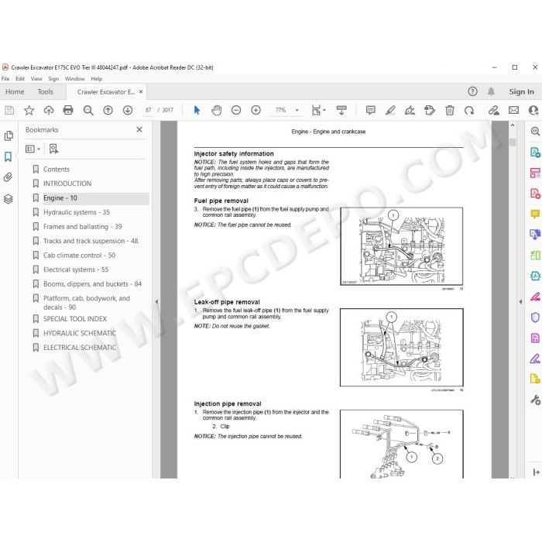Send file by email envelope icon
Image resolution: width=542 pixels, height=542 pixels.
[513, 110]
